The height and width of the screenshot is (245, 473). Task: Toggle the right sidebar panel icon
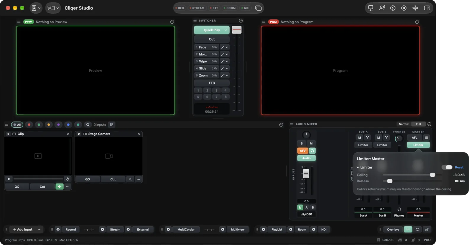click(427, 8)
